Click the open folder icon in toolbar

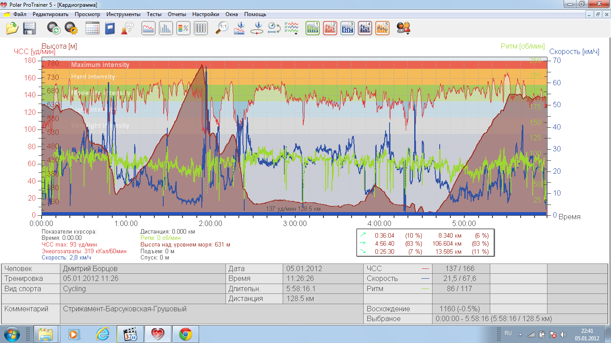12,29
